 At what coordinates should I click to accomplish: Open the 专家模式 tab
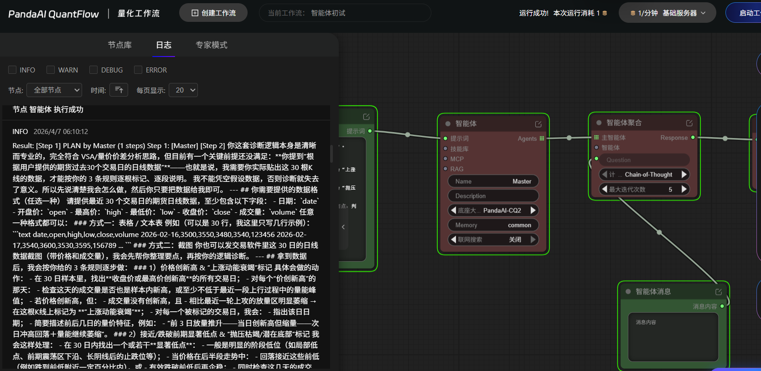pos(211,45)
